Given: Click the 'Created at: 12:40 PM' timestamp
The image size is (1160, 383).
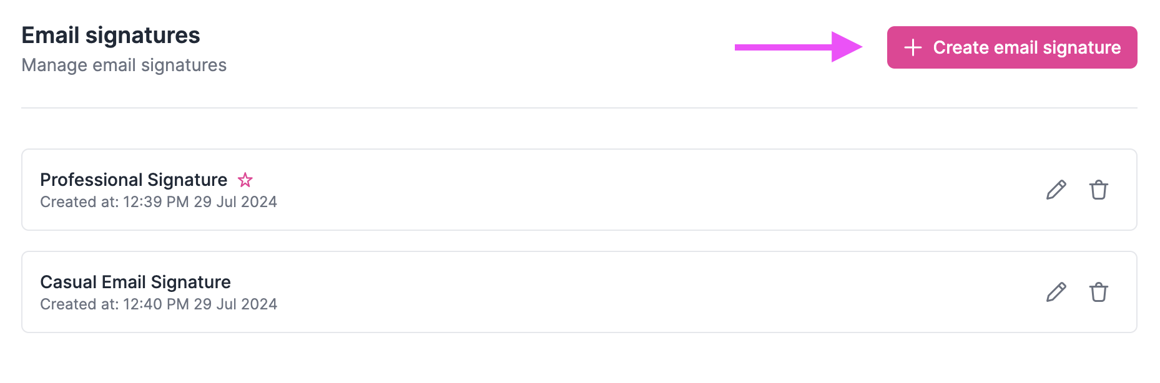Looking at the screenshot, I should tap(159, 304).
